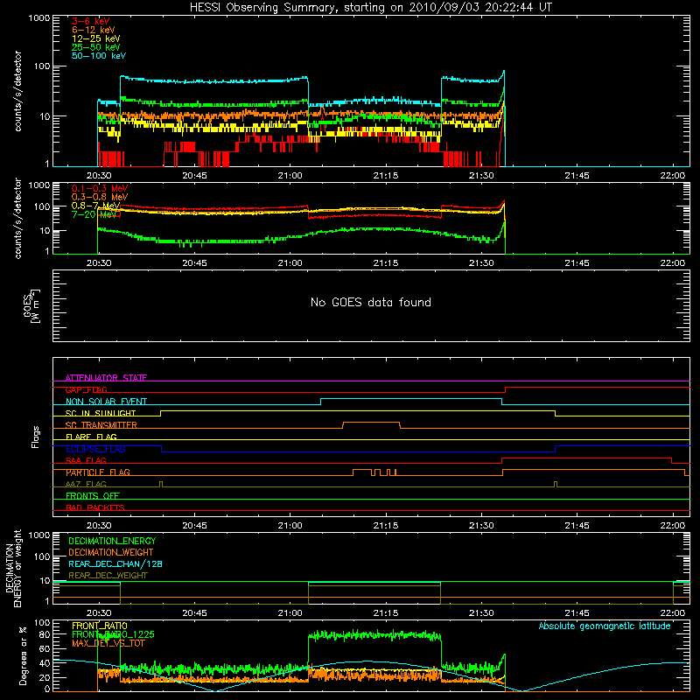
Task: Select the yellow FRONT_RATIO legend label
Action: coord(100,626)
